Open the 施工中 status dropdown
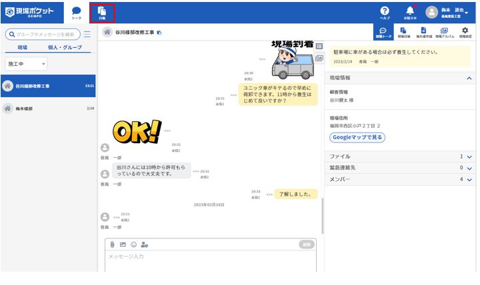 pyautogui.click(x=26, y=64)
